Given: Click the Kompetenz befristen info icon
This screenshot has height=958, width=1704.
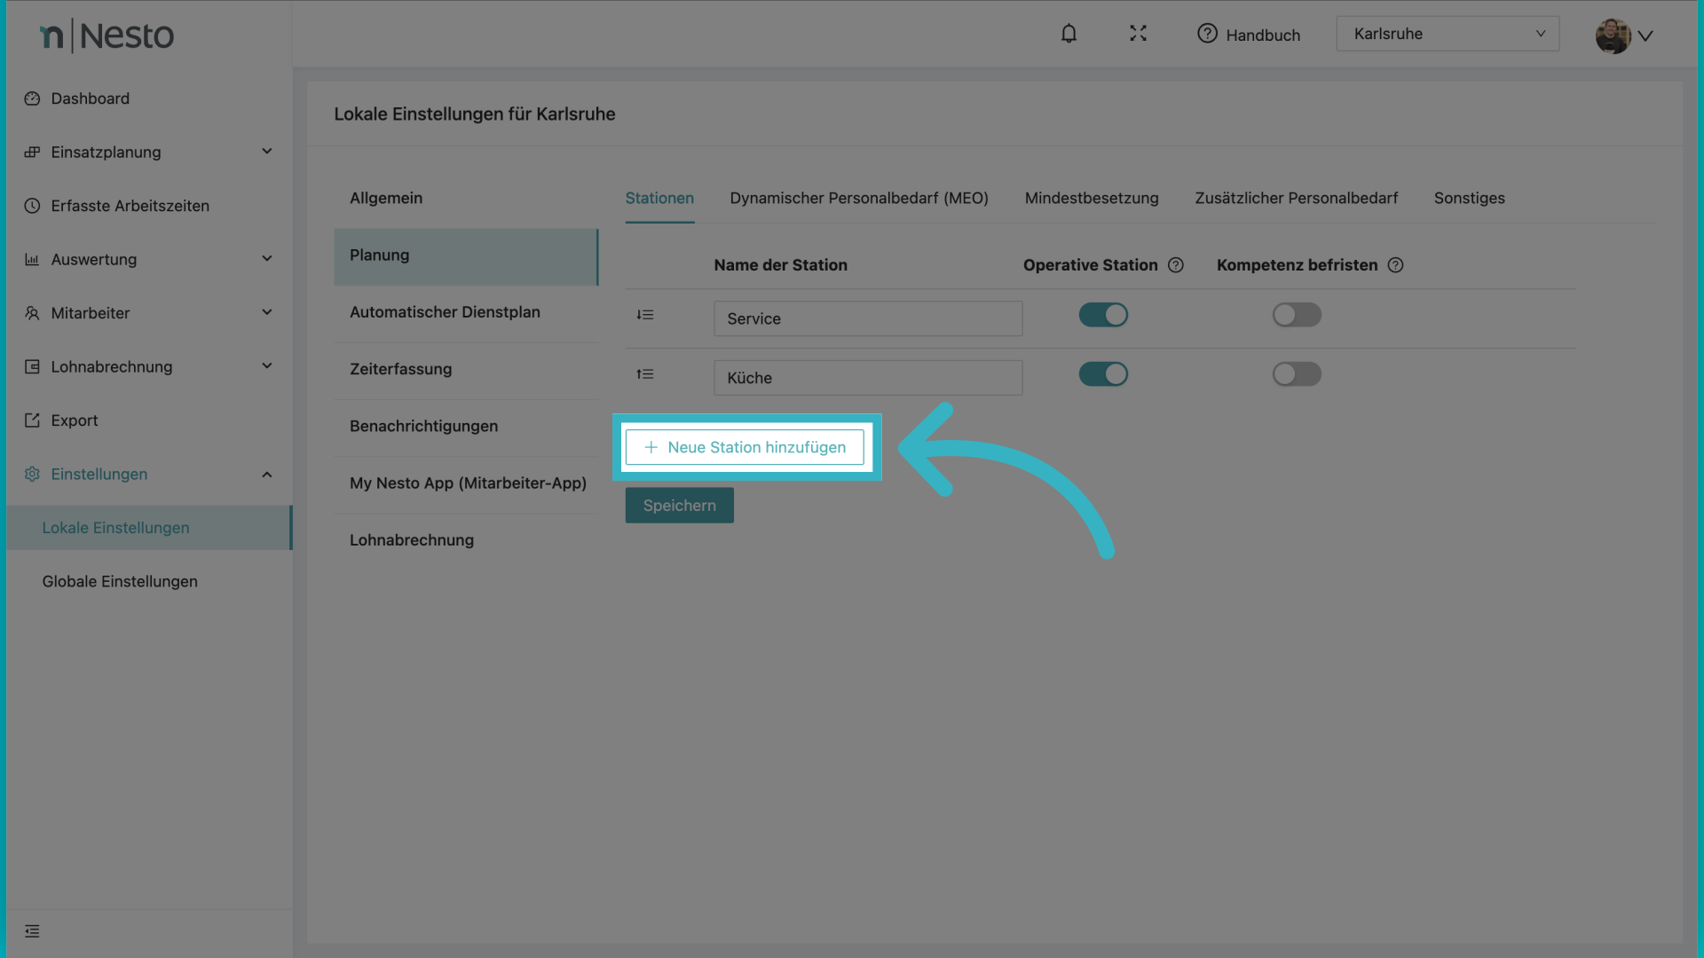Looking at the screenshot, I should click(1395, 265).
